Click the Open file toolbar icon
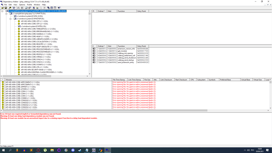This screenshot has height=153, width=272. [x=2, y=8]
